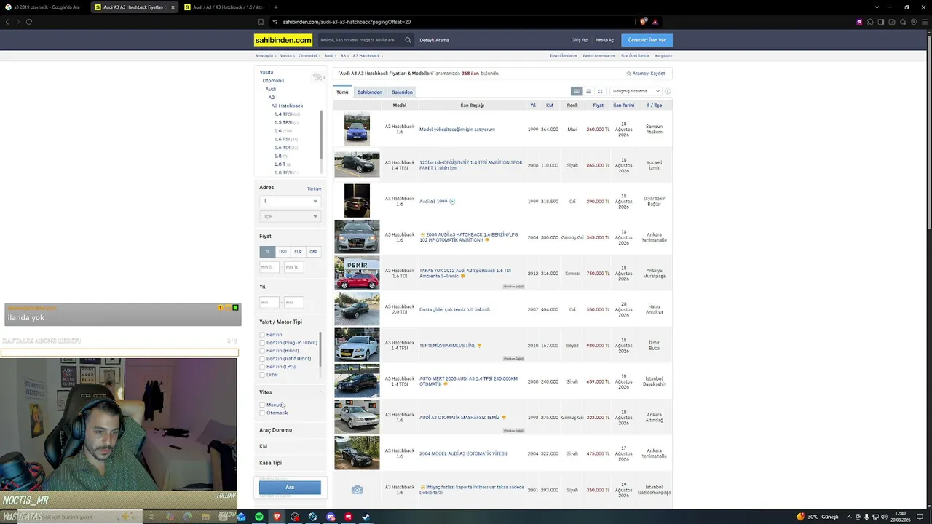Click the page vertical scrollbar
Screen dimensions: 932x524
(928, 131)
